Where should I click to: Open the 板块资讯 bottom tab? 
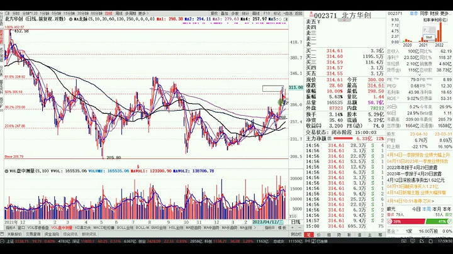89,235
